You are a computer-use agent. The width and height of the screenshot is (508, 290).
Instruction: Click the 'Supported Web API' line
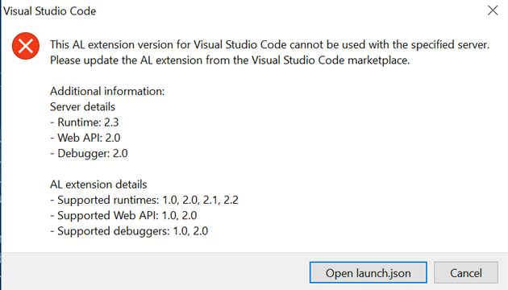(x=123, y=216)
